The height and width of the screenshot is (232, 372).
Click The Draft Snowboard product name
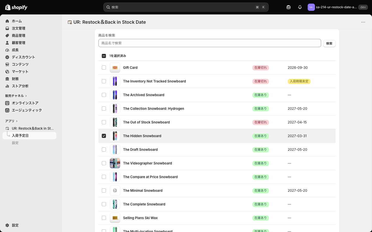(x=140, y=150)
